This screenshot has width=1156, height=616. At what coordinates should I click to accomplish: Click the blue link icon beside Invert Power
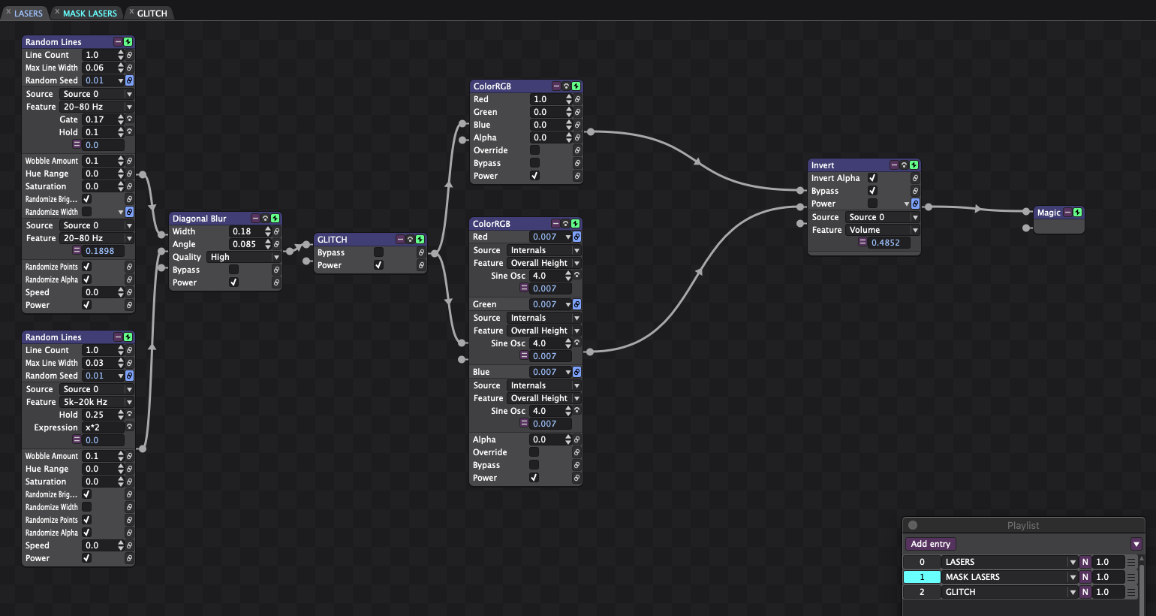(x=915, y=204)
